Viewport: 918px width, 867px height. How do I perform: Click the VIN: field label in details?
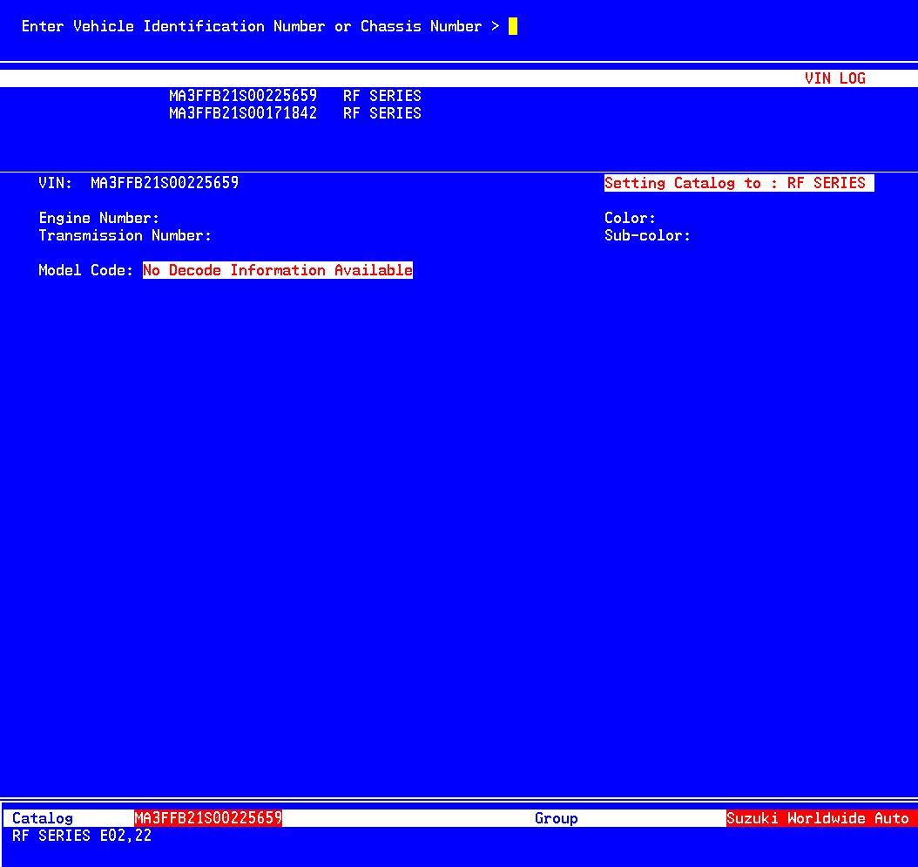[56, 183]
